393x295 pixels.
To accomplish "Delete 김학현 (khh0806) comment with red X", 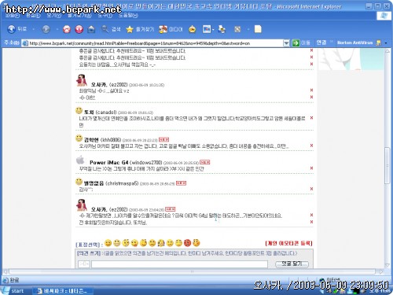I will click(x=311, y=146).
